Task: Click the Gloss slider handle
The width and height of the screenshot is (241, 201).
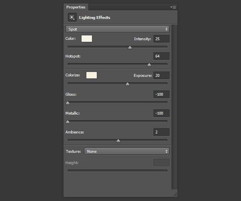Action: coord(67,103)
